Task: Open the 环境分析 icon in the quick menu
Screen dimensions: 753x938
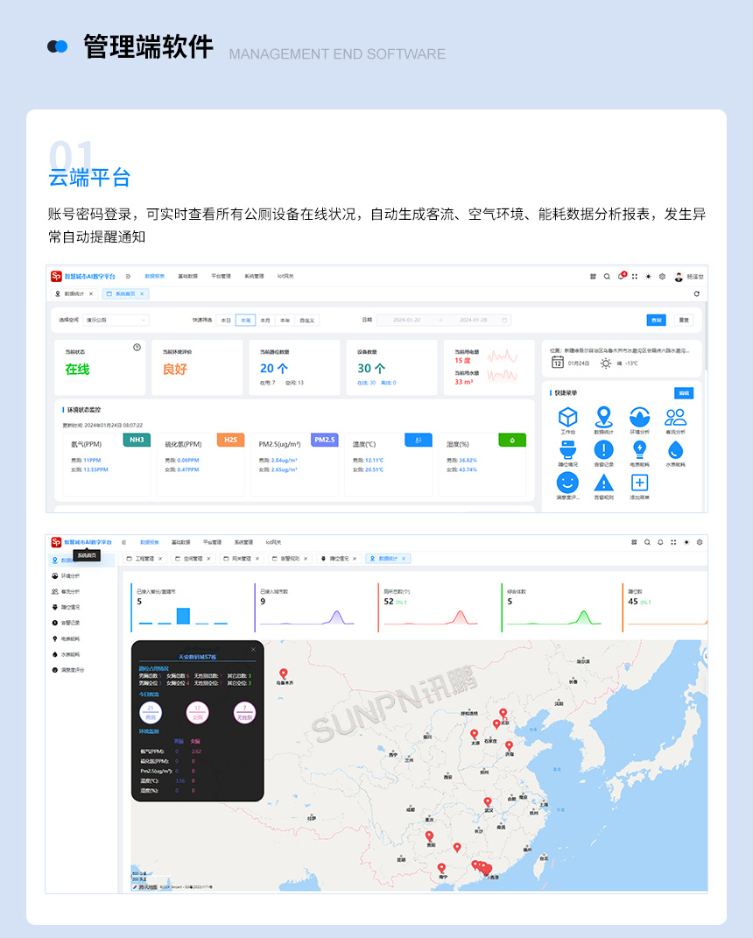Action: [x=639, y=417]
